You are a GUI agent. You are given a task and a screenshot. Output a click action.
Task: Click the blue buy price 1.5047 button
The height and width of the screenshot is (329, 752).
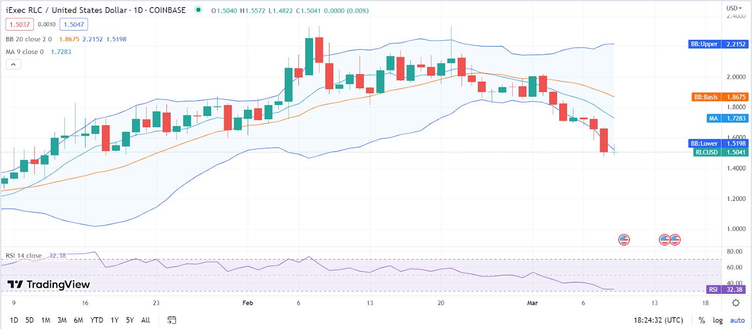(74, 24)
